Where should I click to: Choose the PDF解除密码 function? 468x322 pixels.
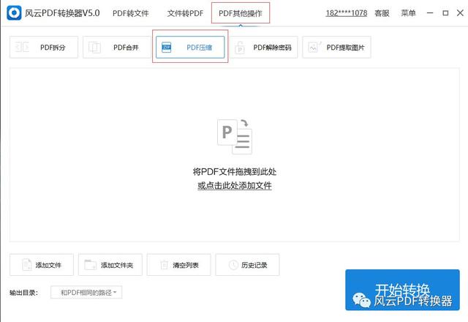tap(264, 47)
